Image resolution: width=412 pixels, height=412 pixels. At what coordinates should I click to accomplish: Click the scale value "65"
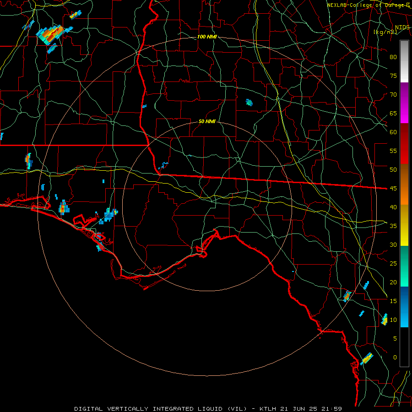pos(393,114)
